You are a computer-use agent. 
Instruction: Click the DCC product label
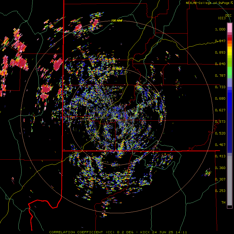[x=228, y=16]
